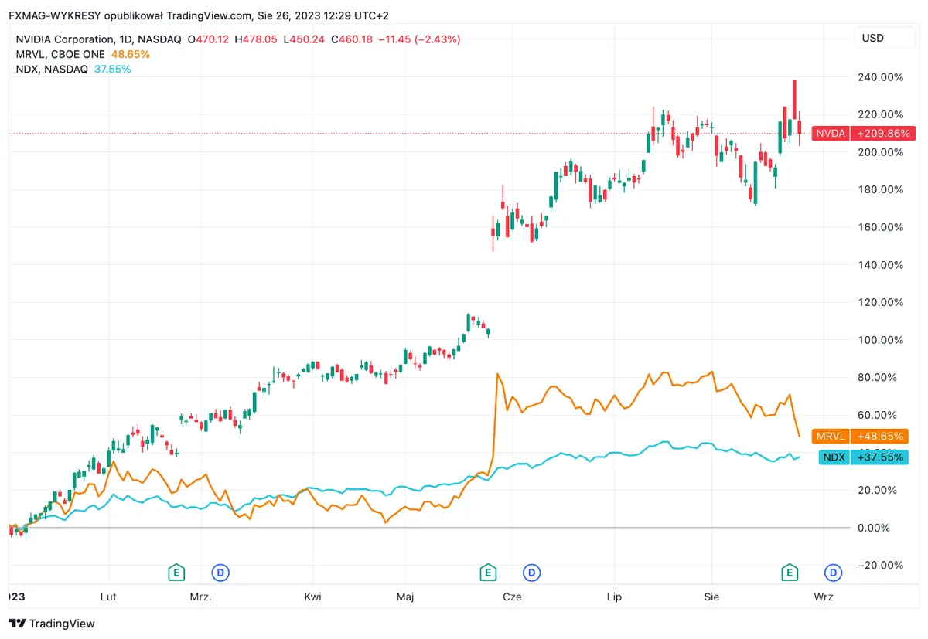
Task: Click the blue NDX label on price axis
Action: click(834, 457)
